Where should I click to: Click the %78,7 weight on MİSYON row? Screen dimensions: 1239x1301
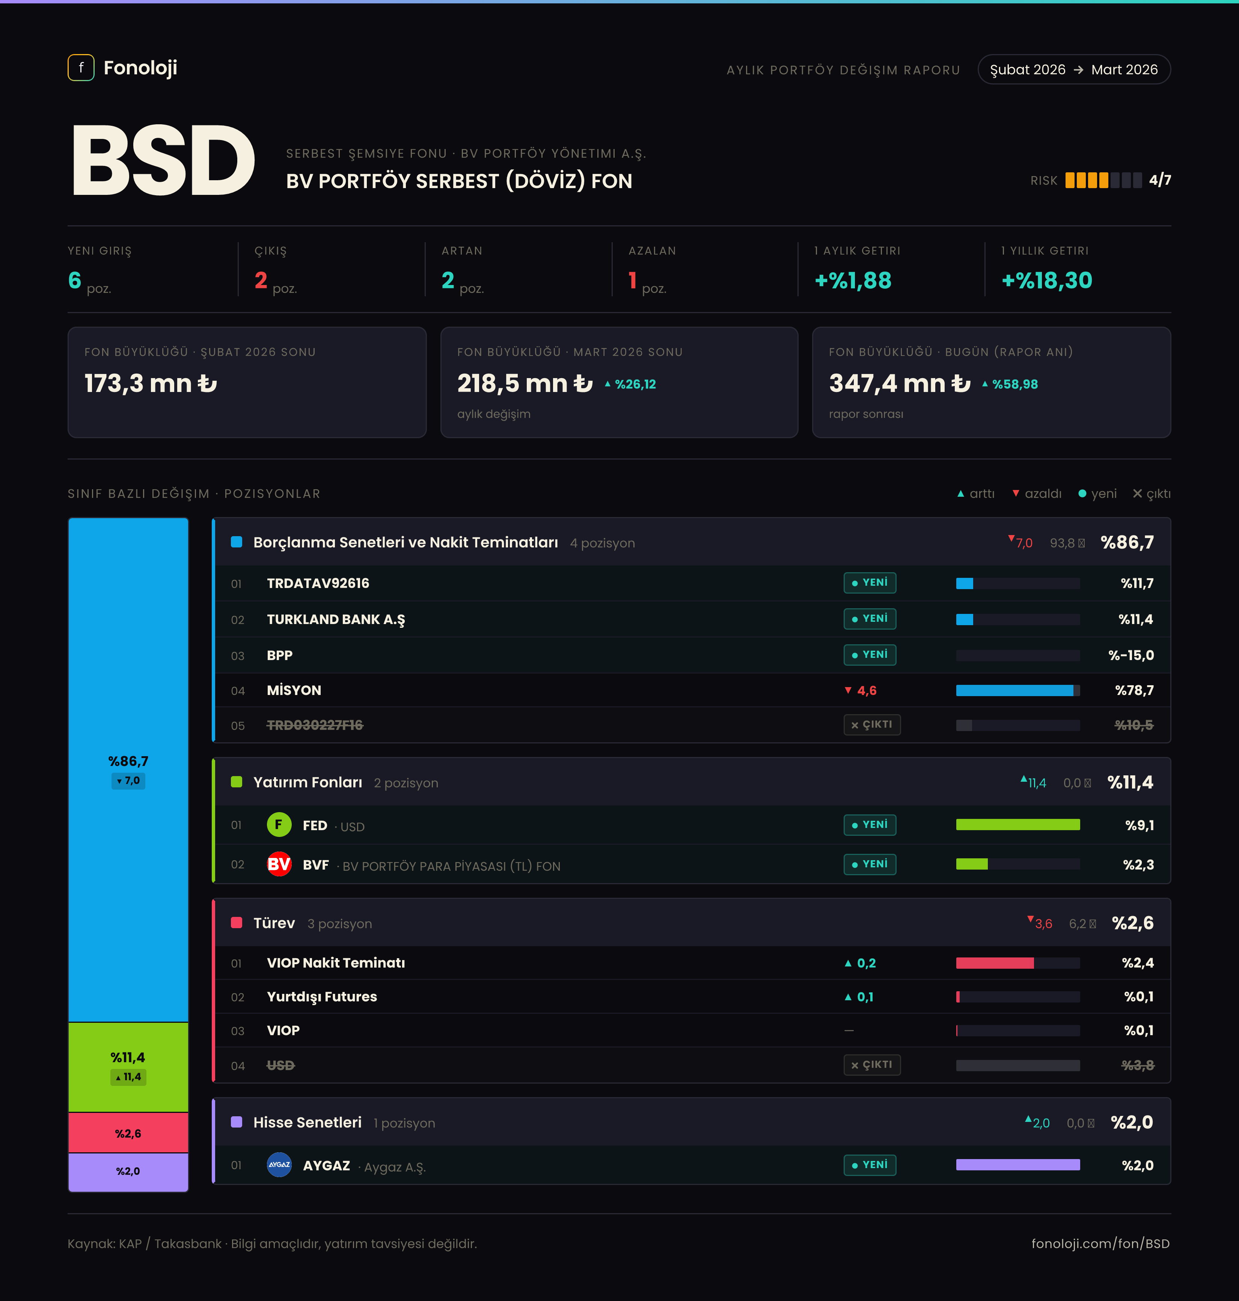(x=1134, y=690)
